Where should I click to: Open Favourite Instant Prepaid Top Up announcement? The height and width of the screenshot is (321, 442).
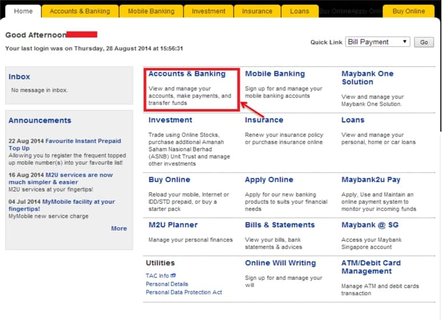pos(65,145)
